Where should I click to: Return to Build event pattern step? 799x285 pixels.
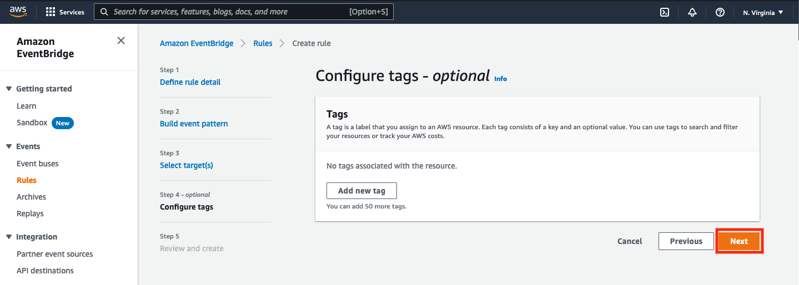(x=194, y=124)
